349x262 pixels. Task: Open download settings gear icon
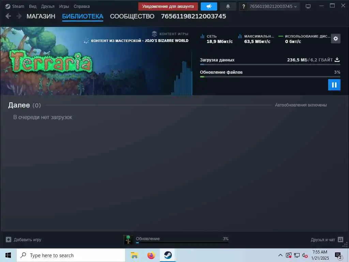point(335,39)
